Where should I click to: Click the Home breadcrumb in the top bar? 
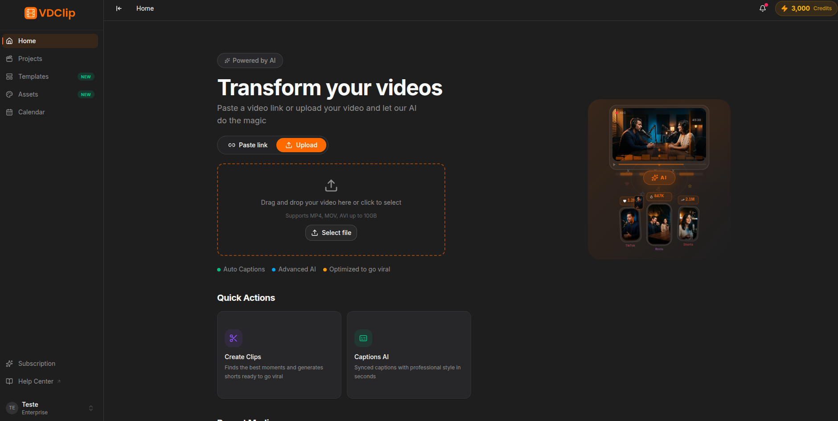coord(145,8)
